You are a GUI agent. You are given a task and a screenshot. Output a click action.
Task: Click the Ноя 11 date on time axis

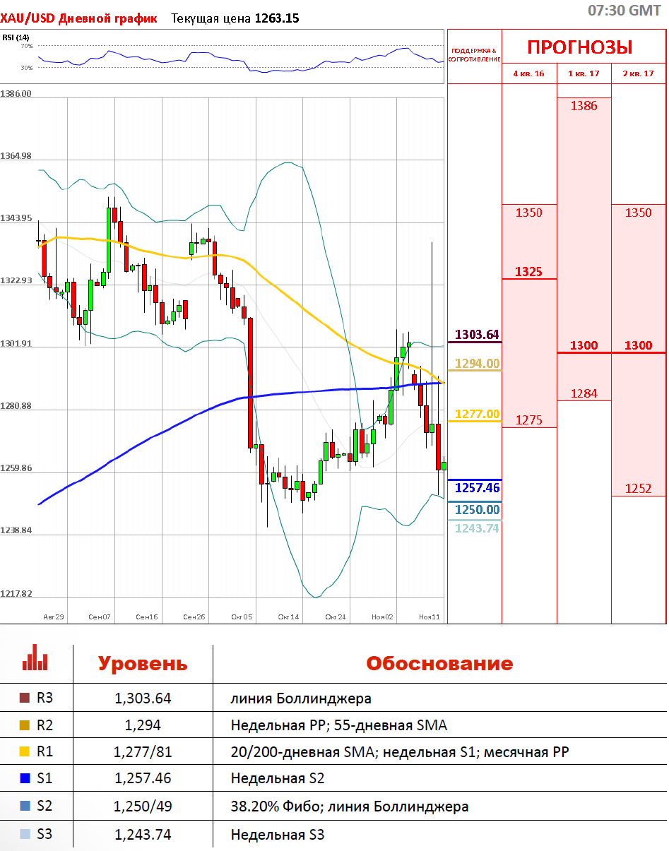coord(429,617)
